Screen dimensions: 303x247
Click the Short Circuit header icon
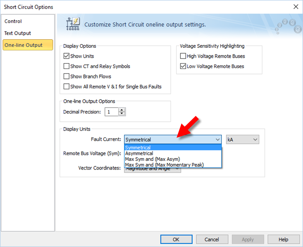(72, 24)
